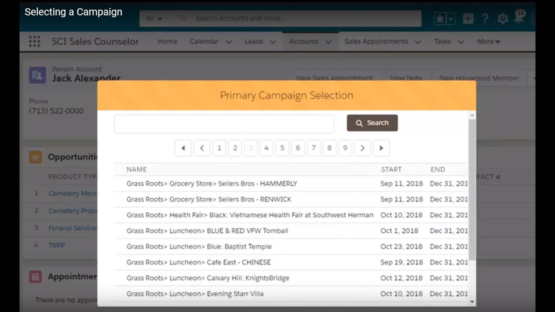This screenshot has width=555, height=312.
Task: Open the Sales Appointments tab
Action: 376,42
